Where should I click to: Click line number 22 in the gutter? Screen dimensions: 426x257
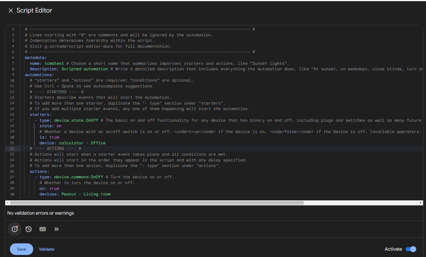tap(12, 149)
